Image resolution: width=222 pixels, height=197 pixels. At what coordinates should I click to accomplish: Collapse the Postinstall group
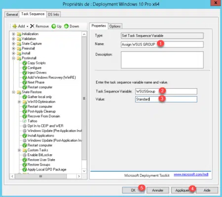[x=13, y=58]
